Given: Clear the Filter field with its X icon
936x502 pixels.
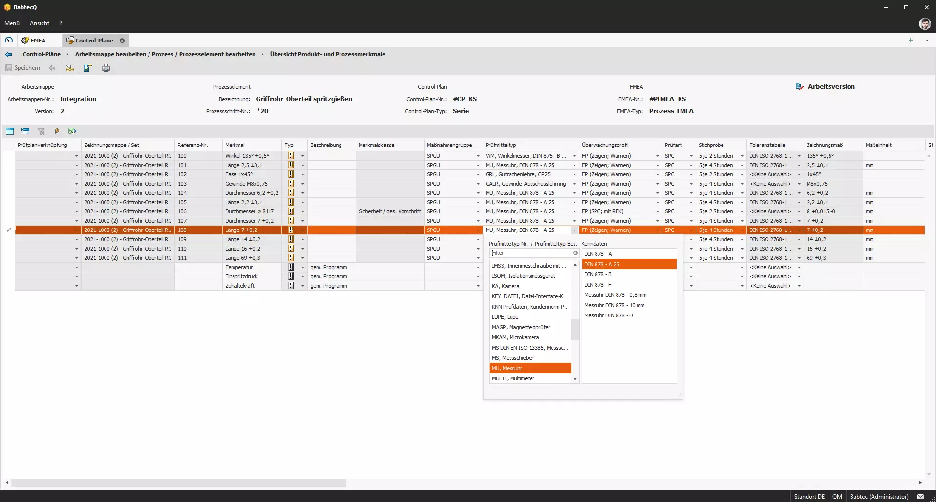Looking at the screenshot, I should coord(575,253).
